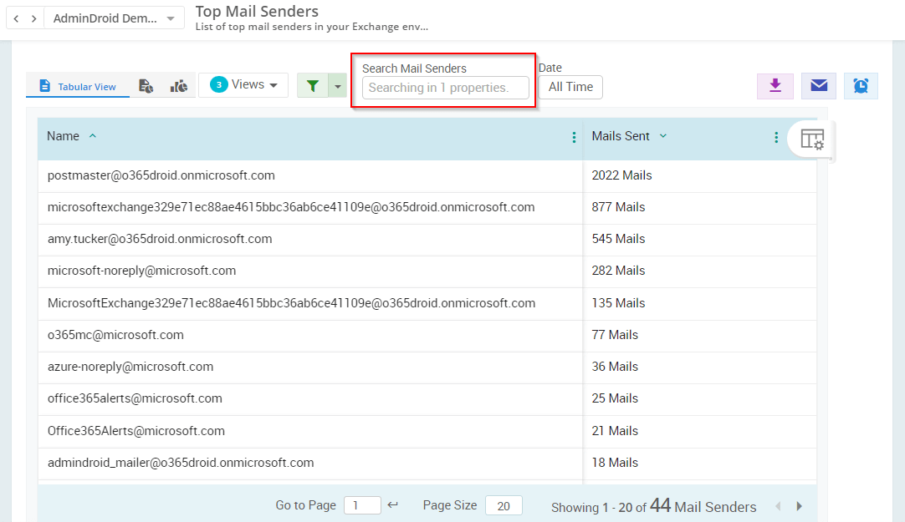Open the 2022 Mails link for postmaster
The image size is (905, 522).
point(621,175)
